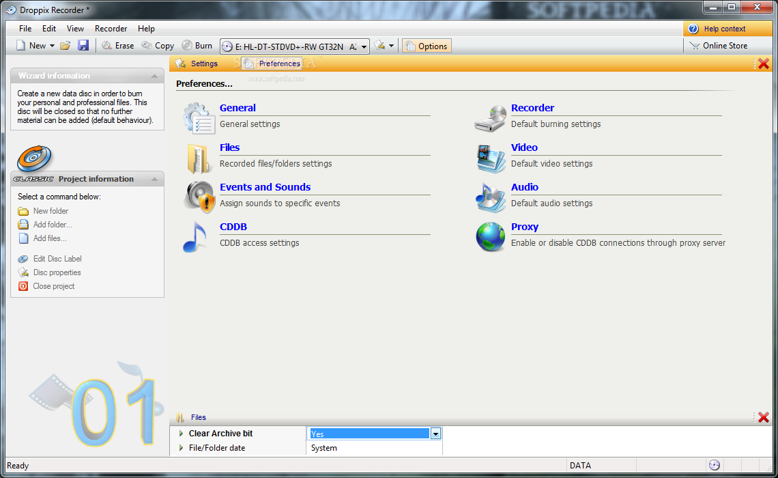Click the Proxy globe icon
778x478 pixels.
click(490, 237)
